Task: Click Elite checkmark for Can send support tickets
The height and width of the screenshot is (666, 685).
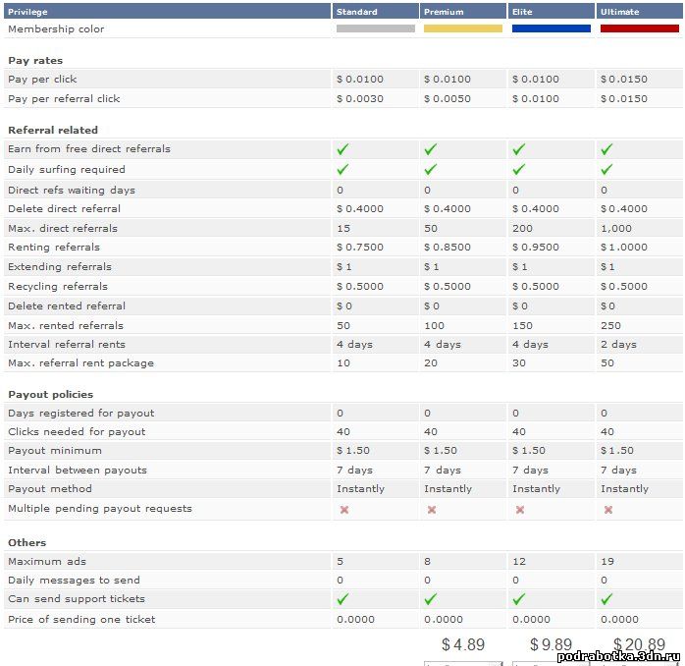Action: (x=518, y=599)
